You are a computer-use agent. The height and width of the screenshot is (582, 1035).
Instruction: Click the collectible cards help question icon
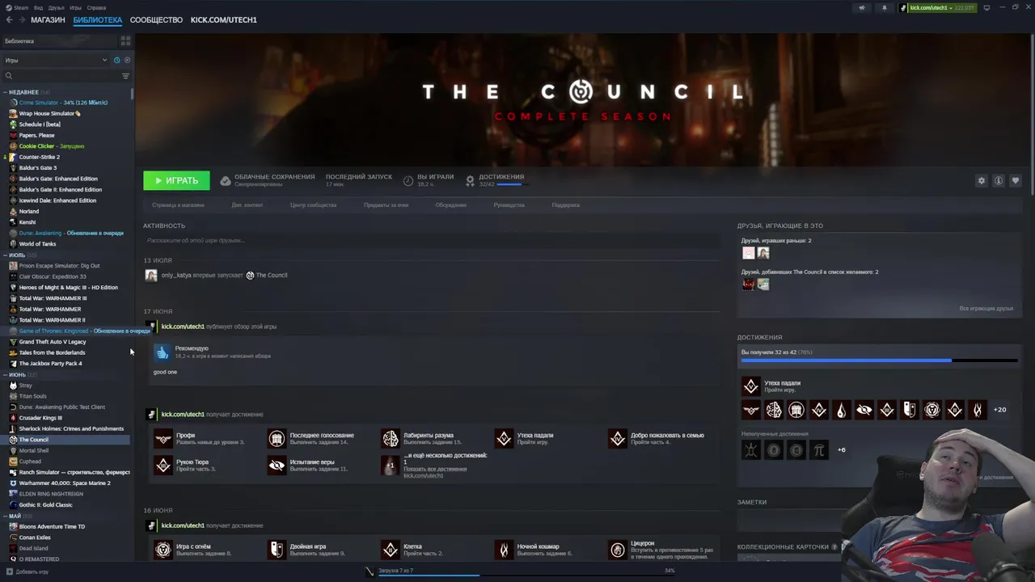pyautogui.click(x=836, y=546)
